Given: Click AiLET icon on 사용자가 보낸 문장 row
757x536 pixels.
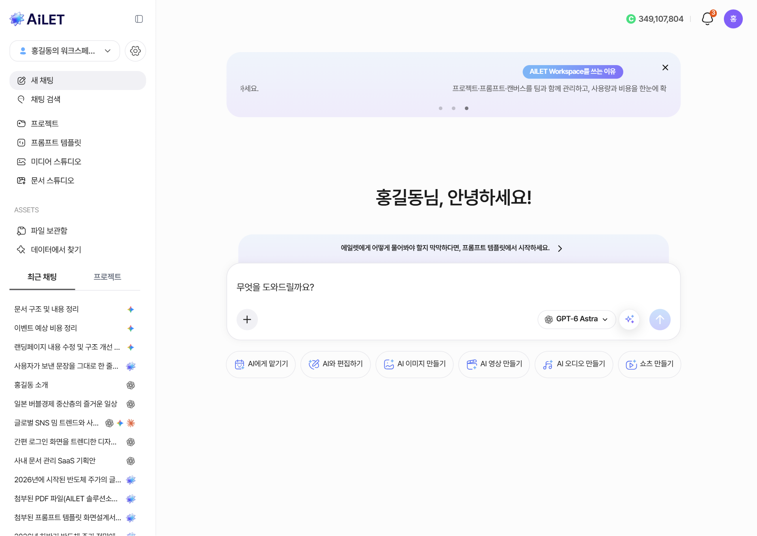Looking at the screenshot, I should (x=131, y=366).
